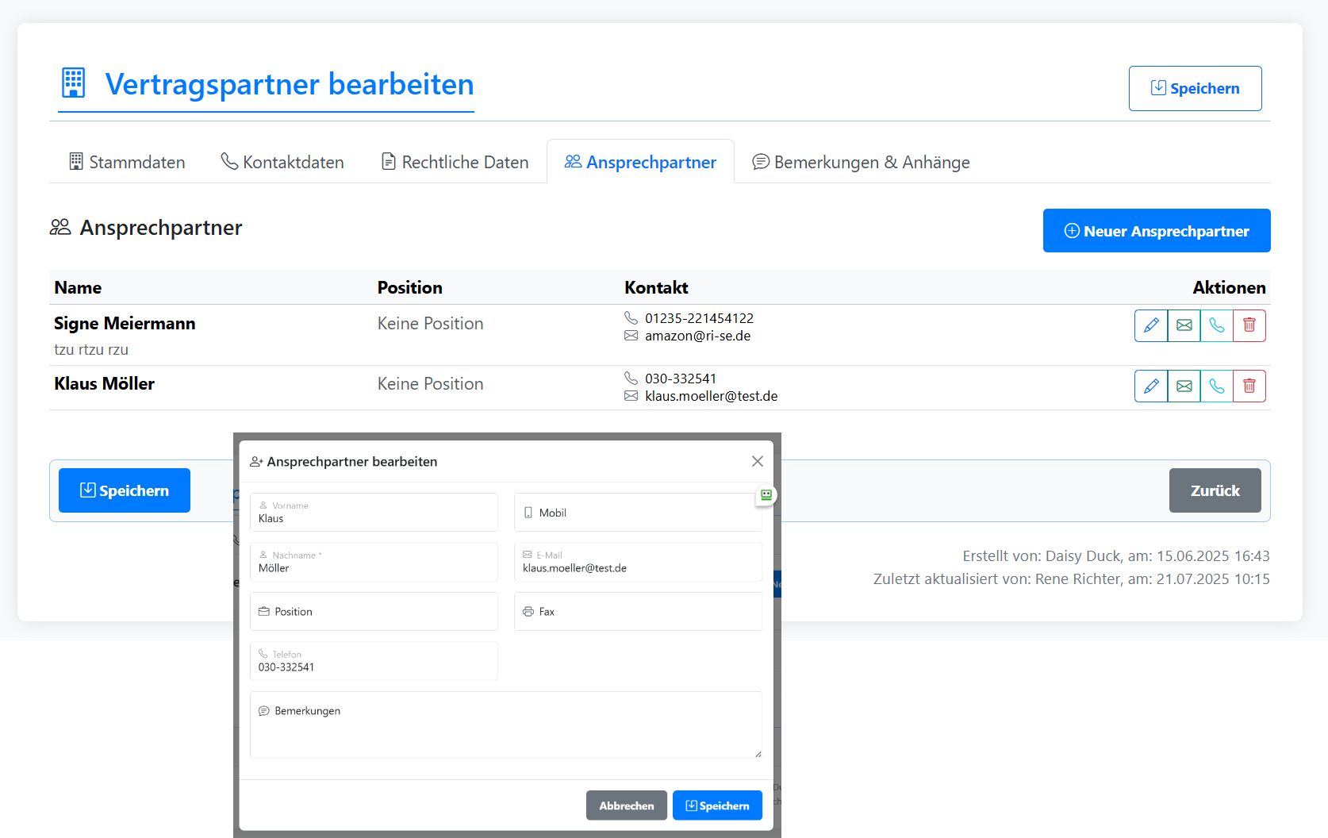Click the phone icon in Signe Meiermann's row

click(1216, 325)
